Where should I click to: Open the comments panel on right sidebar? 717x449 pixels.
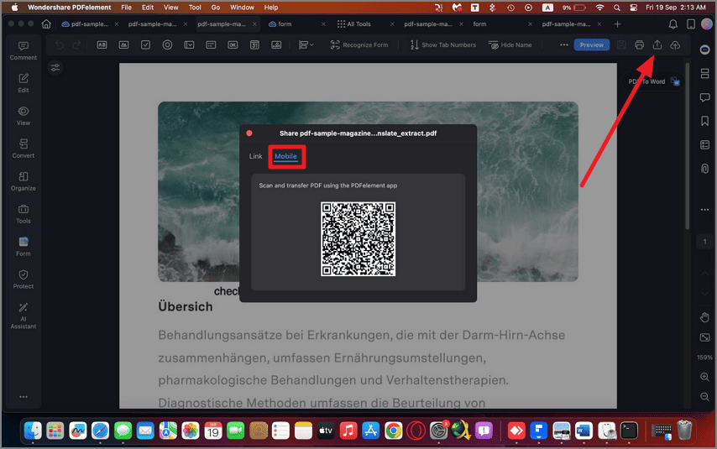[x=704, y=97]
